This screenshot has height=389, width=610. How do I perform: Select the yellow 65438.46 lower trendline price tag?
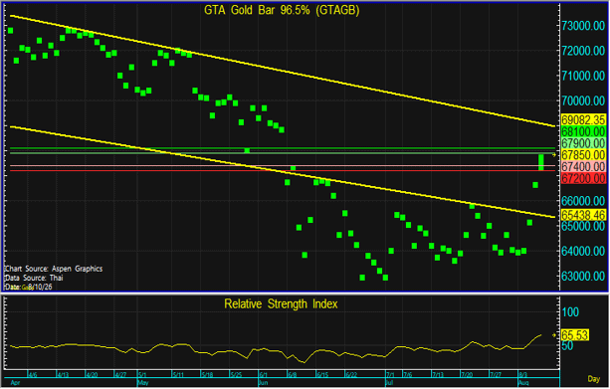point(583,215)
